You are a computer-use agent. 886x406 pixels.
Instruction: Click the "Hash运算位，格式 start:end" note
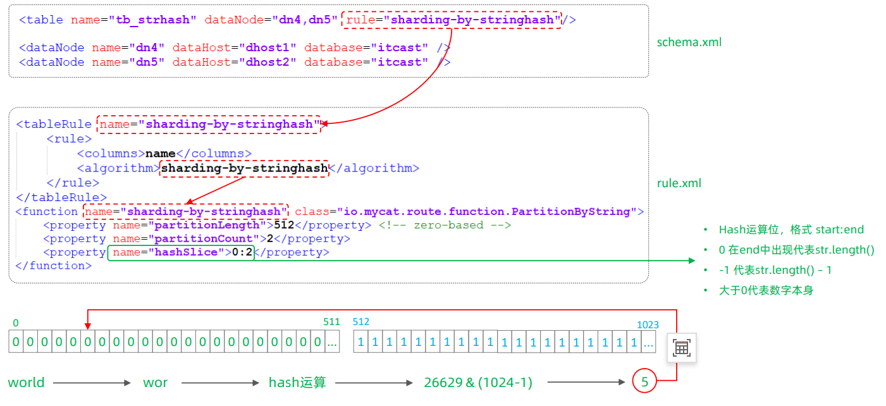click(x=791, y=230)
